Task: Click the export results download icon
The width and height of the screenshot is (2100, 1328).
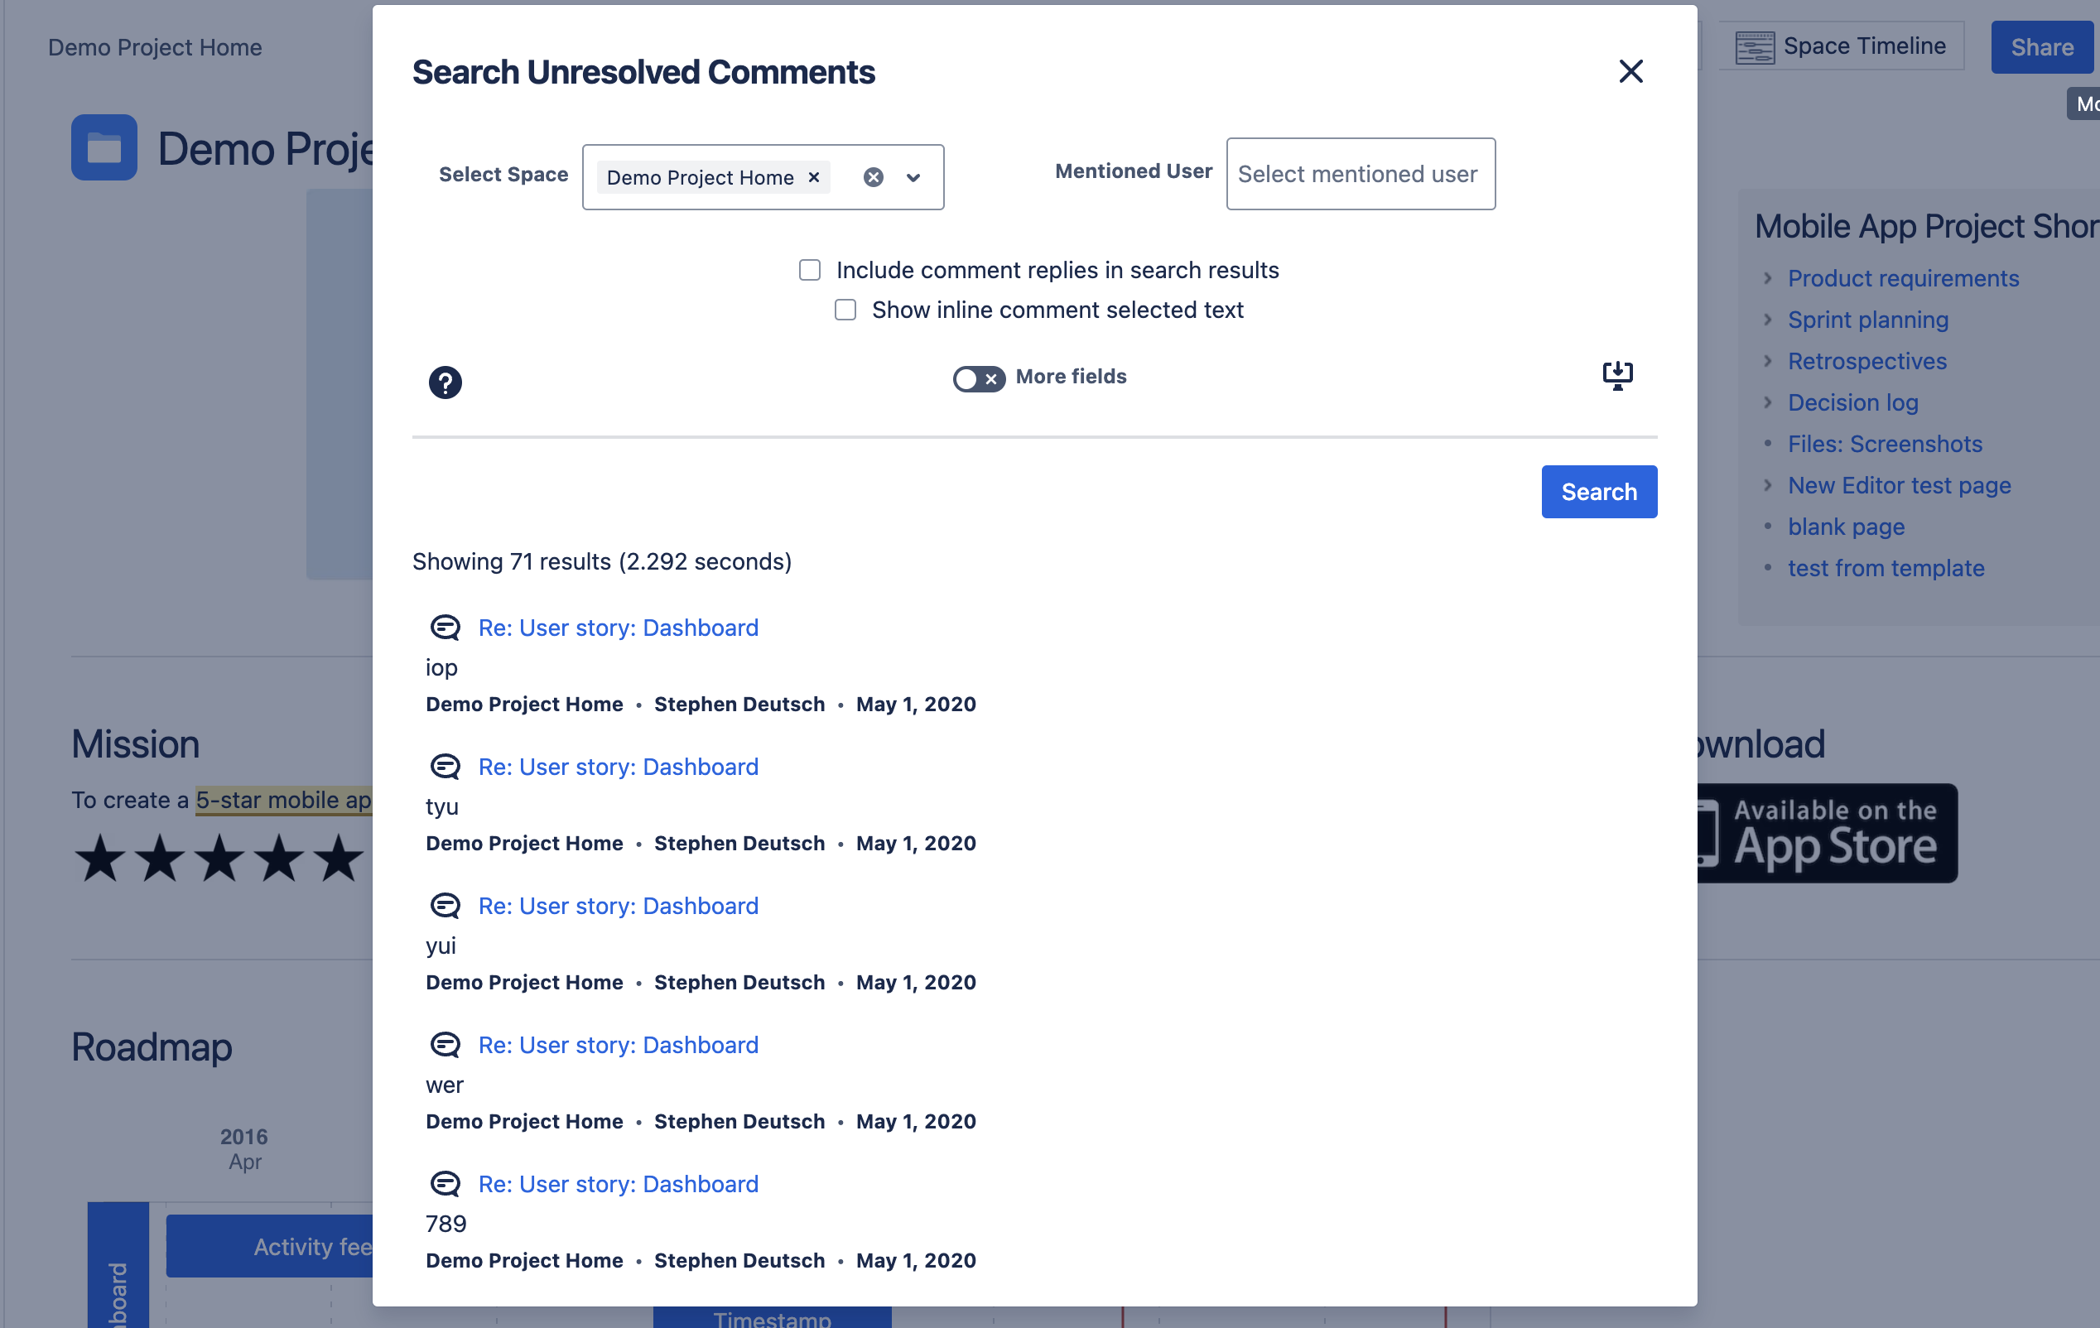Action: [x=1617, y=375]
